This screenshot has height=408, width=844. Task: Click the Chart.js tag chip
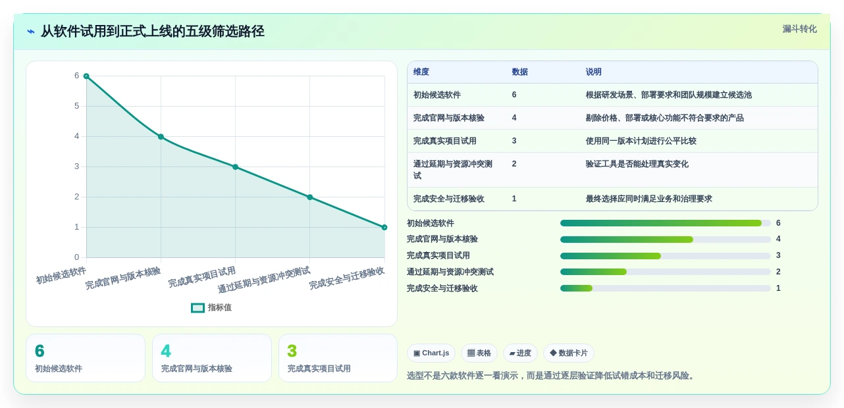pos(431,353)
